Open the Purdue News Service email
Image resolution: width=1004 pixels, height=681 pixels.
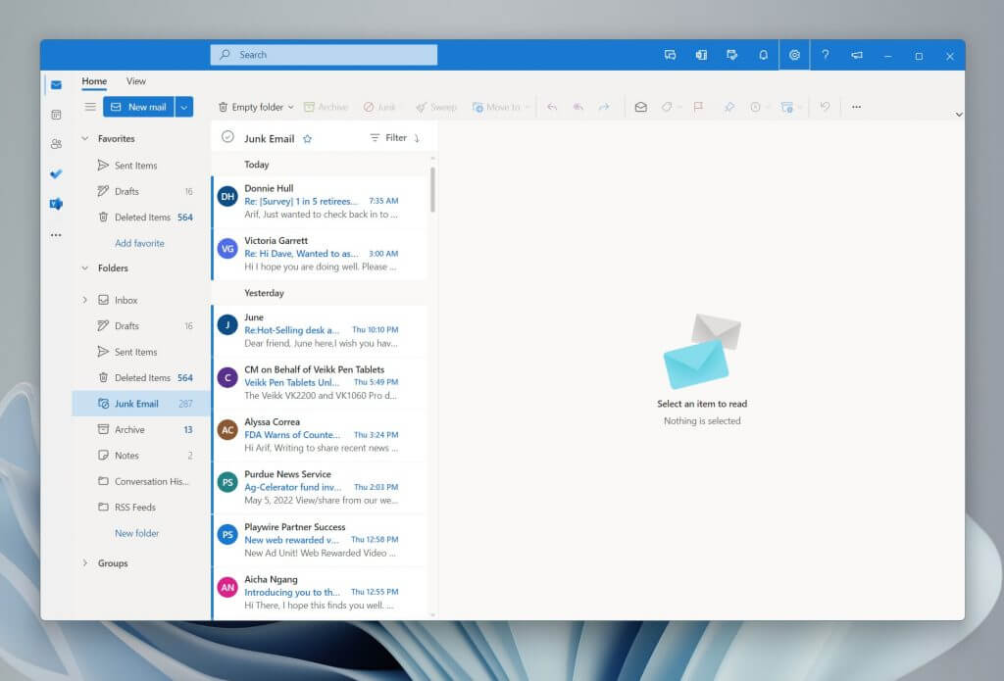(320, 488)
